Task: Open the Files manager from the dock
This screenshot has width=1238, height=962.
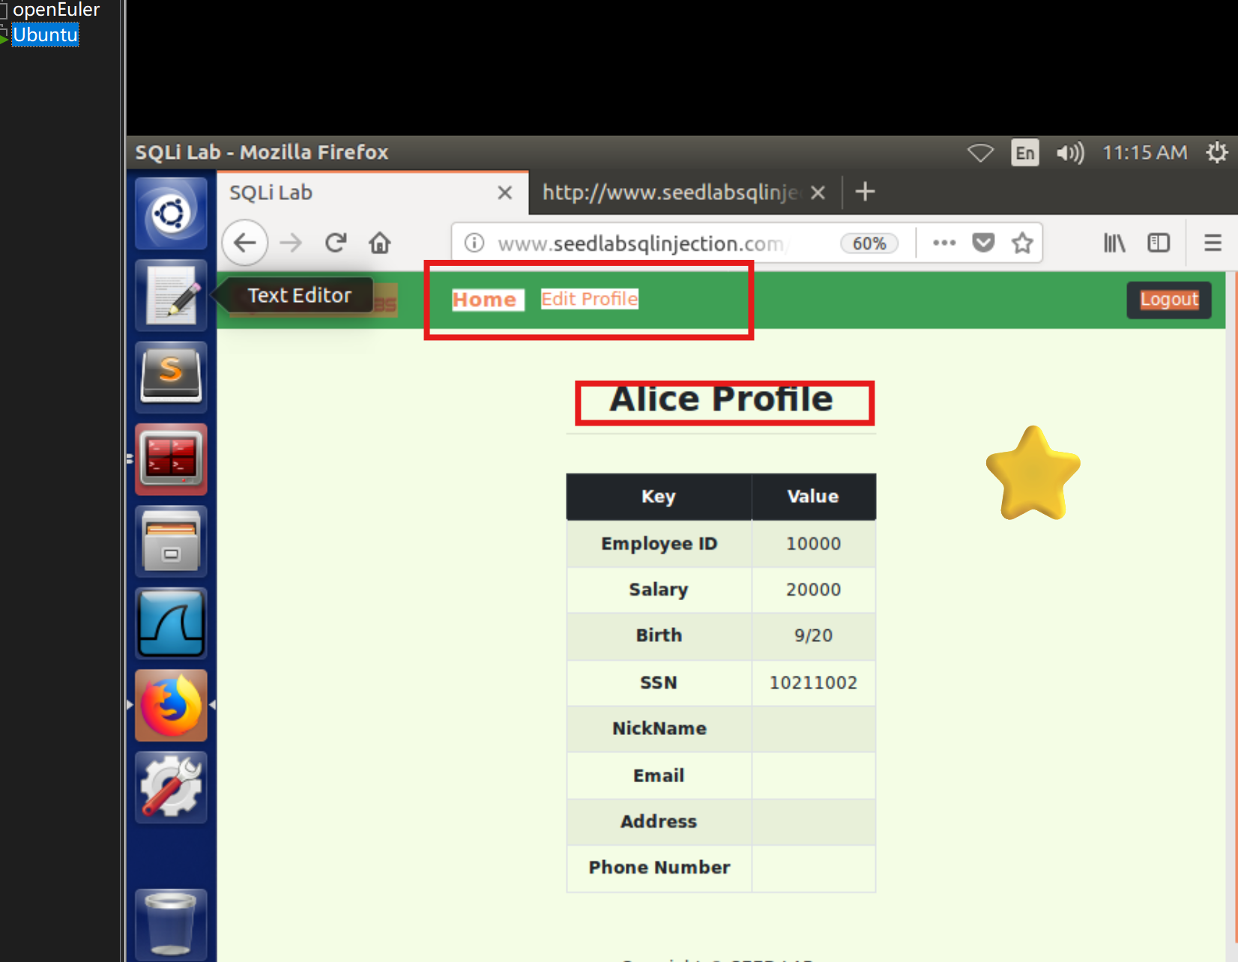Action: tap(171, 541)
